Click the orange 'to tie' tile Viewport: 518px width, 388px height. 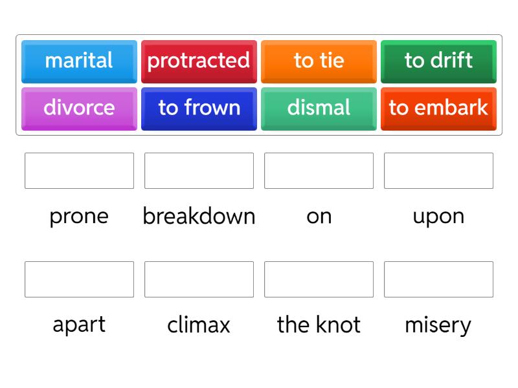tap(319, 61)
